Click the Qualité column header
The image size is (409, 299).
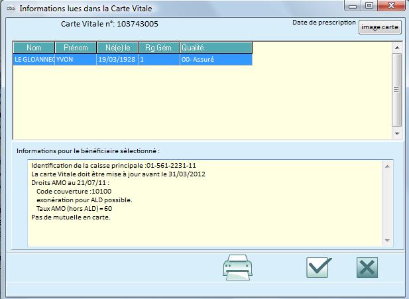pyautogui.click(x=216, y=48)
